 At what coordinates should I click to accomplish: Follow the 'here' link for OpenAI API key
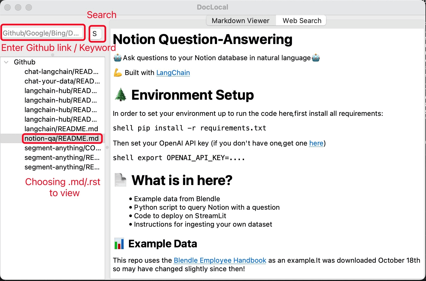click(316, 143)
